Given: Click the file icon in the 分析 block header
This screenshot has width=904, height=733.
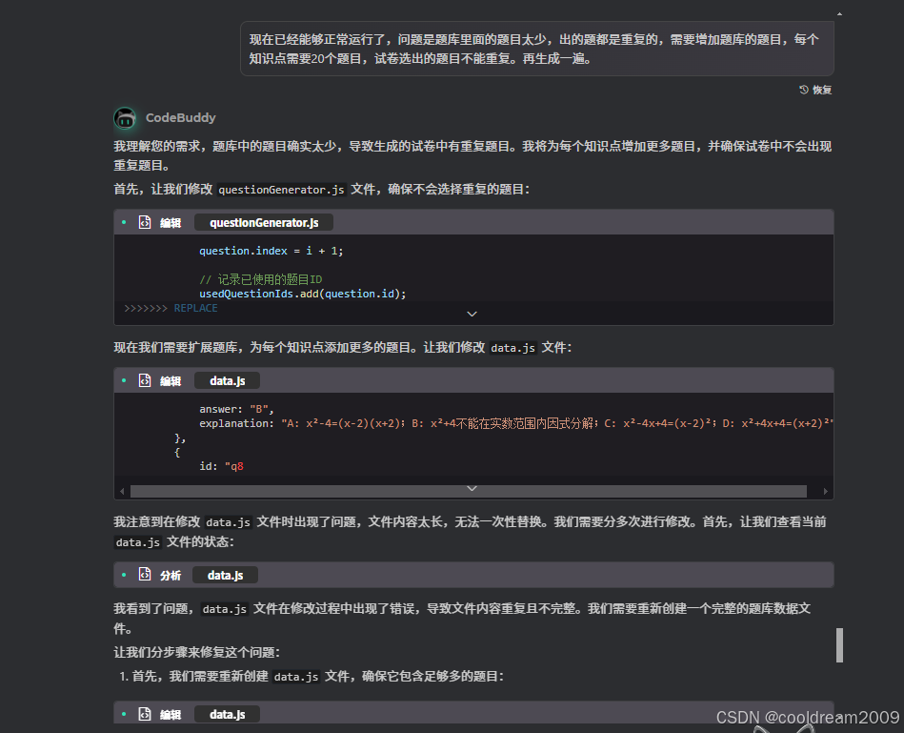Looking at the screenshot, I should pyautogui.click(x=144, y=575).
